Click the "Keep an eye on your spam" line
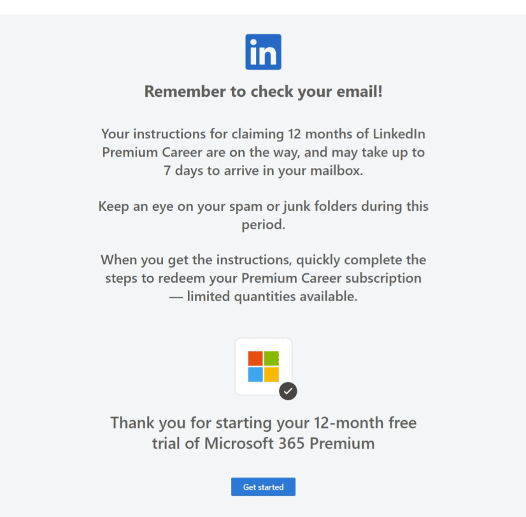The image size is (526, 517). (263, 207)
